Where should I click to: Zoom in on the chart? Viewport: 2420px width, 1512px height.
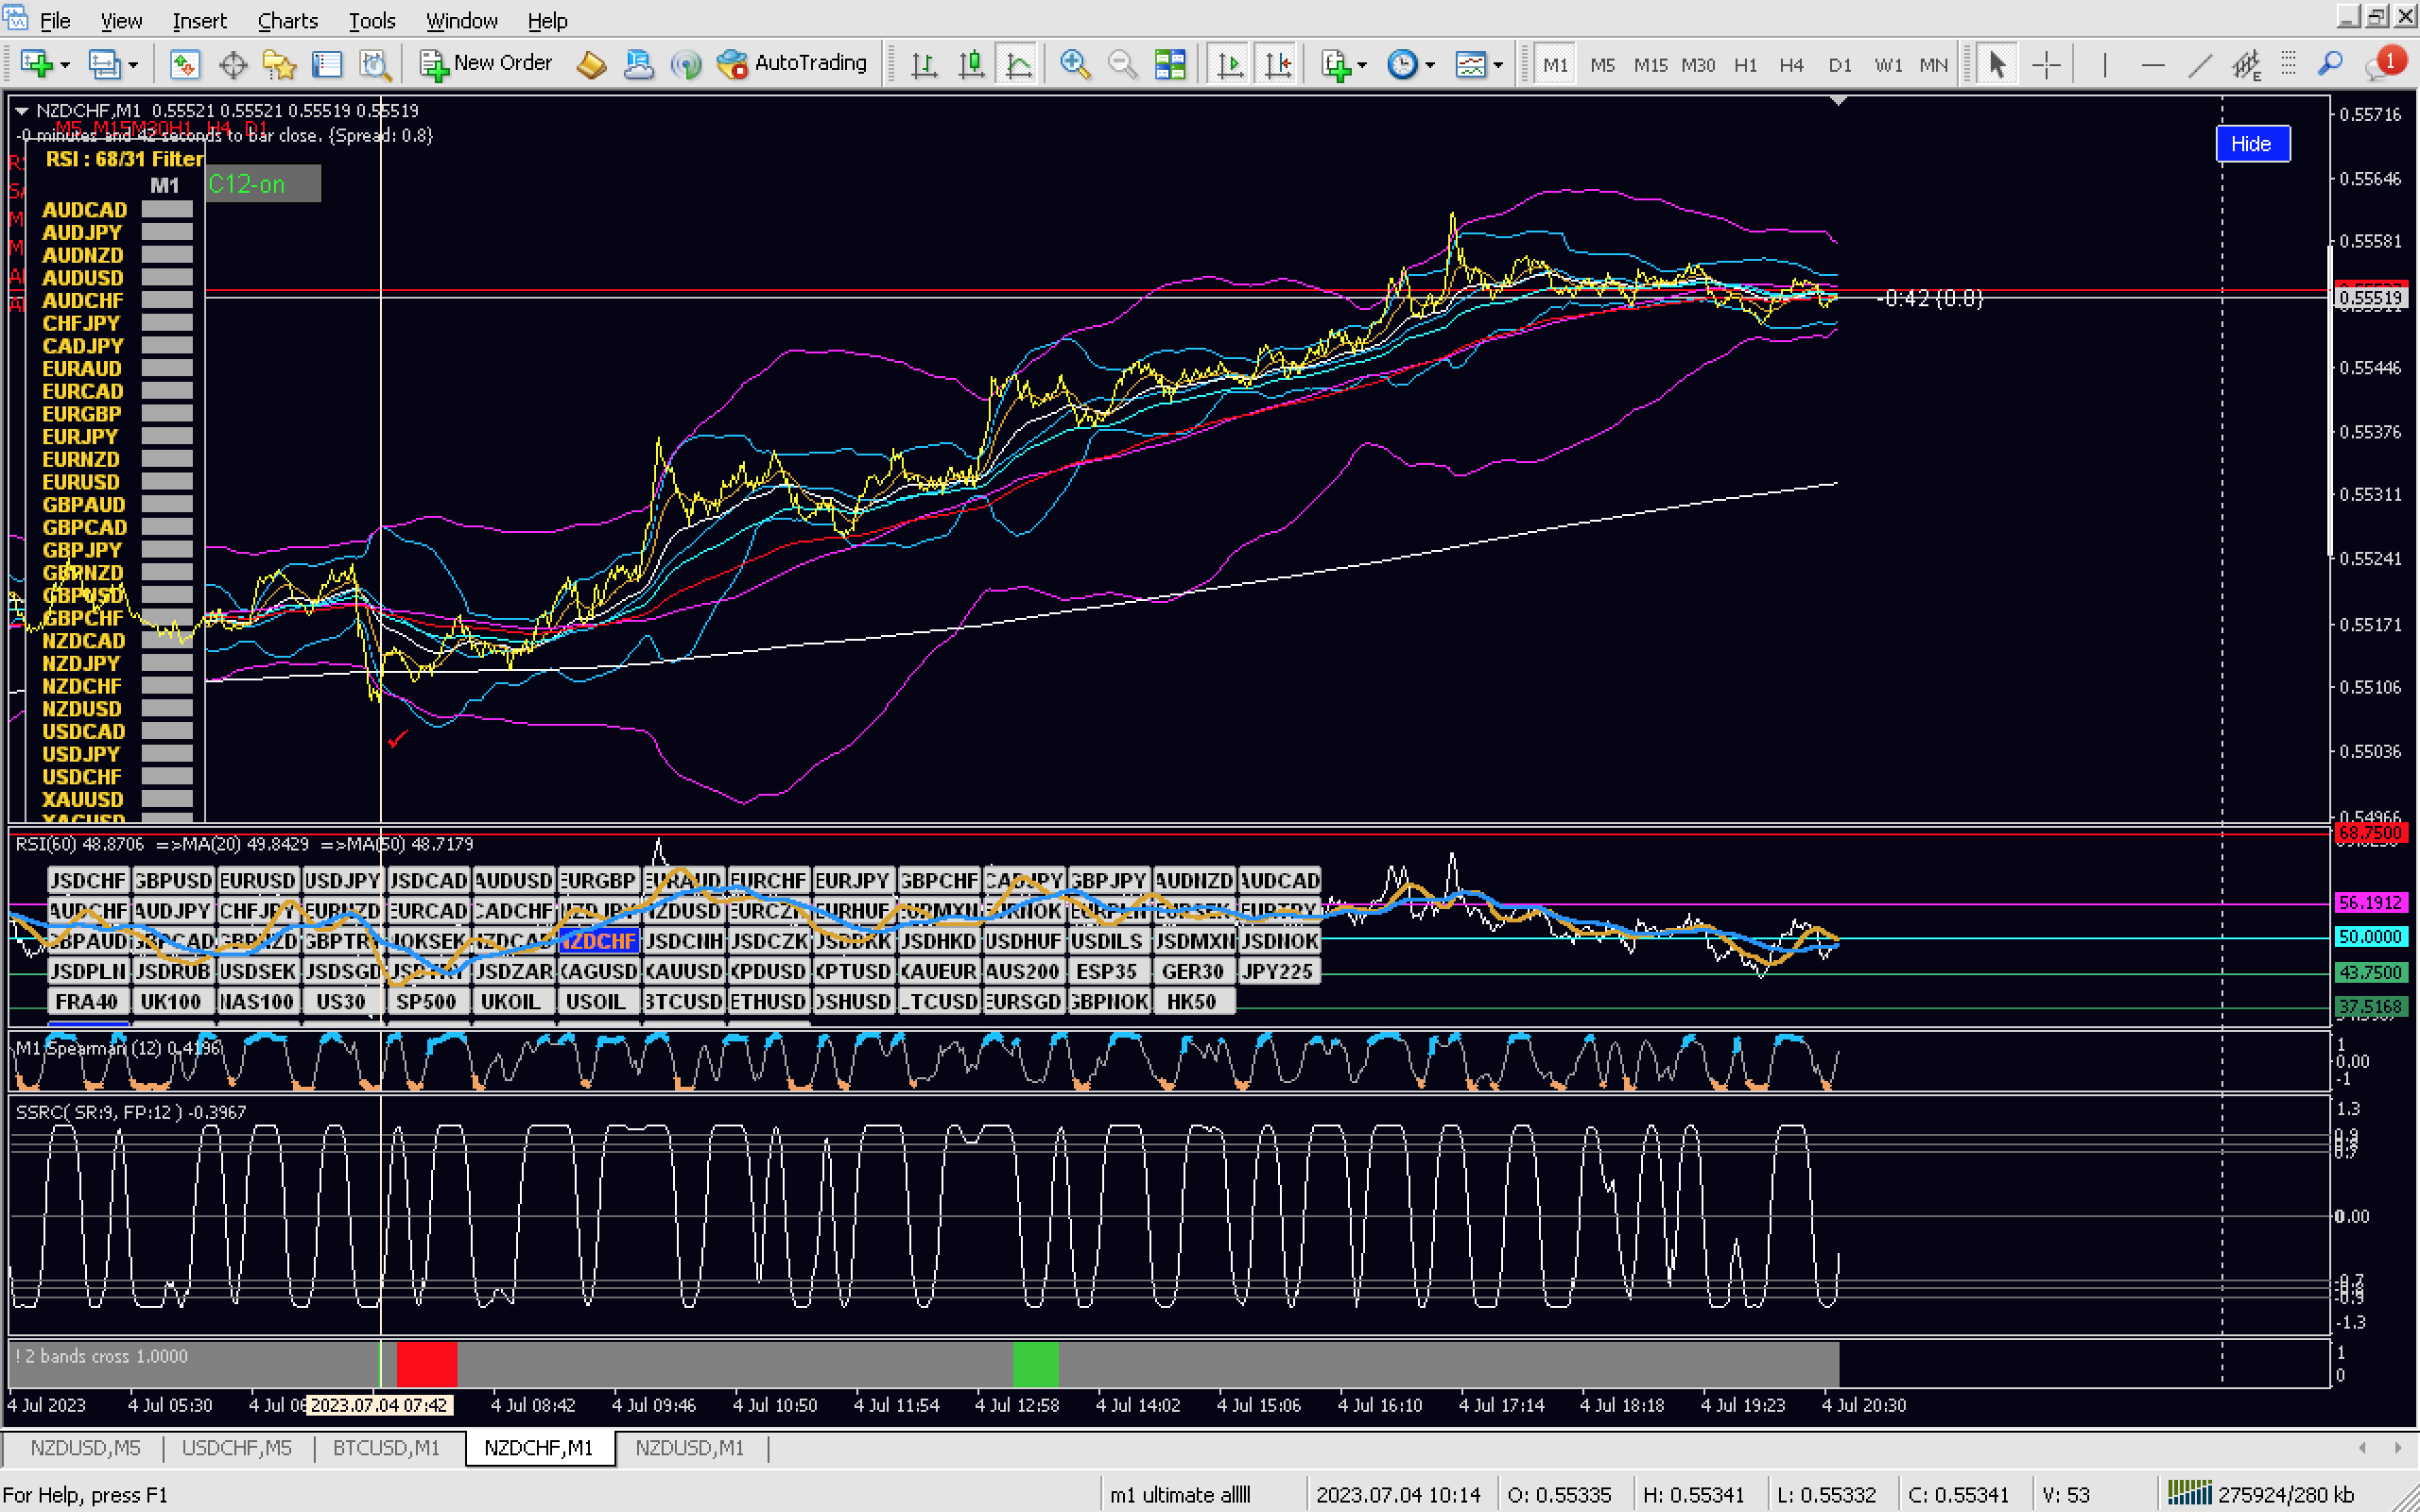tap(1074, 65)
